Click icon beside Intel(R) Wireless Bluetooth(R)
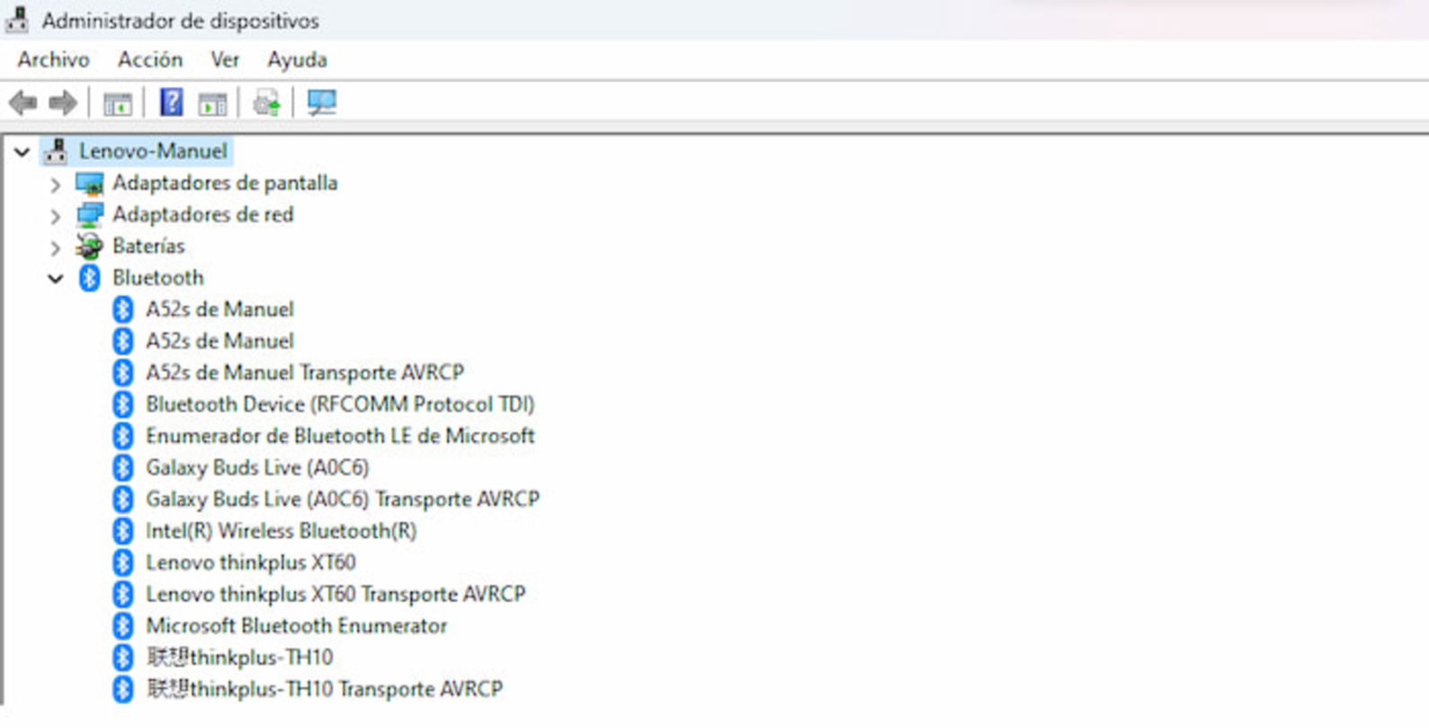The height and width of the screenshot is (728, 1429). point(123,531)
